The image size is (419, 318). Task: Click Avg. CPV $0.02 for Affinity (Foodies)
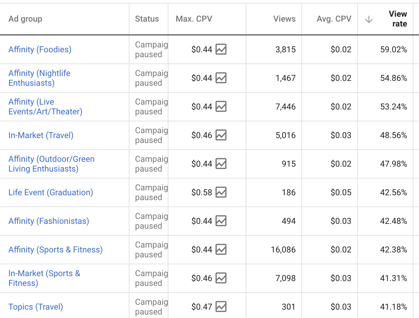click(x=341, y=50)
